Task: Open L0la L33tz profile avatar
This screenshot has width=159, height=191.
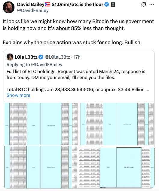Action: (x=10, y=57)
